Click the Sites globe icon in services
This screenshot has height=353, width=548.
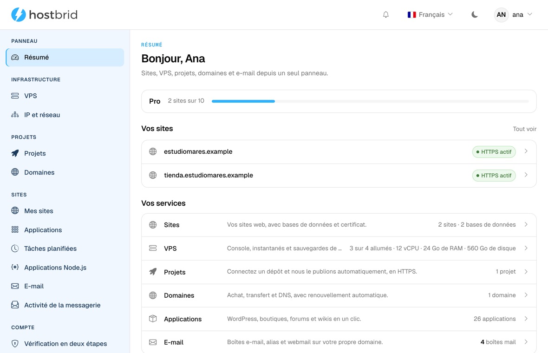pos(153,225)
